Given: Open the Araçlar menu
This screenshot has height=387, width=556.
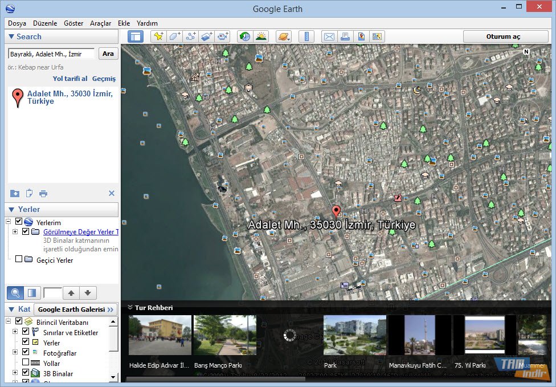Looking at the screenshot, I should pyautogui.click(x=100, y=23).
